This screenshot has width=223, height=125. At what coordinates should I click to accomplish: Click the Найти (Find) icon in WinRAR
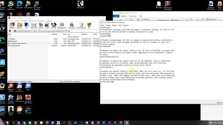pyautogui.click(x=47, y=25)
